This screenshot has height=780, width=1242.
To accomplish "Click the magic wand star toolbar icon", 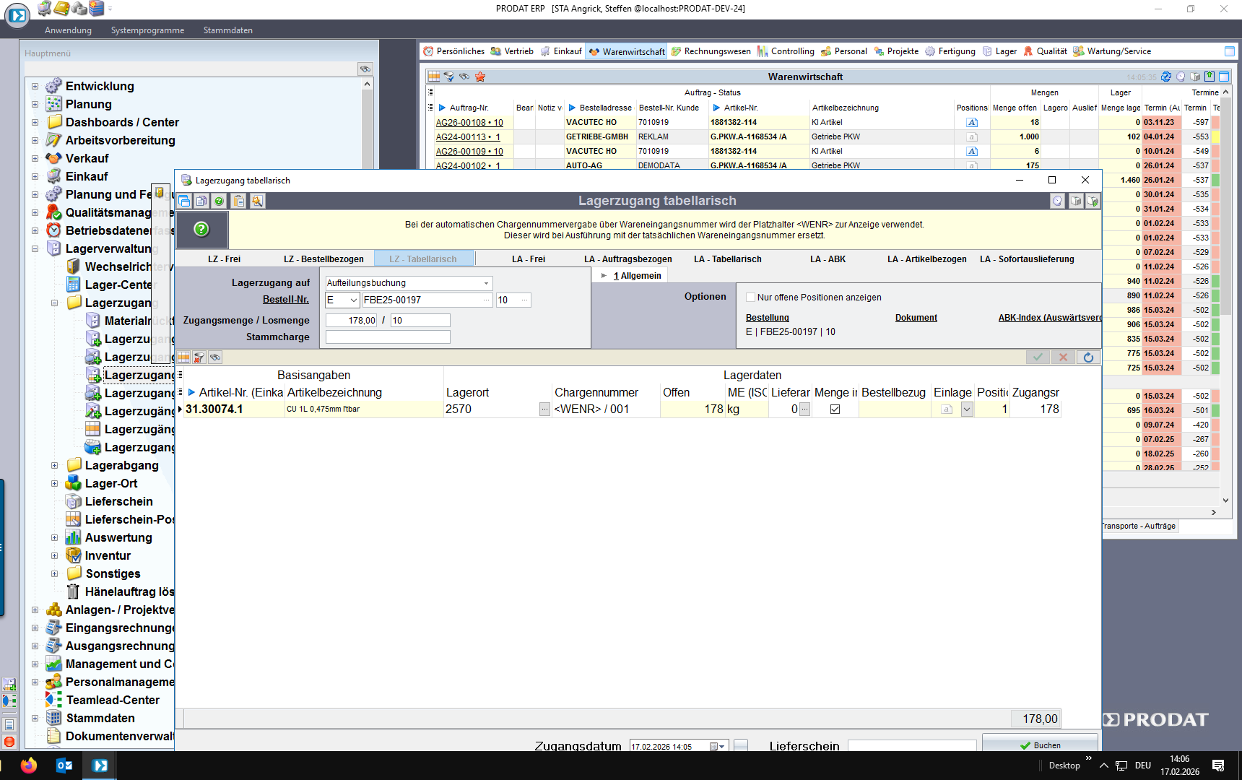I will (x=257, y=201).
